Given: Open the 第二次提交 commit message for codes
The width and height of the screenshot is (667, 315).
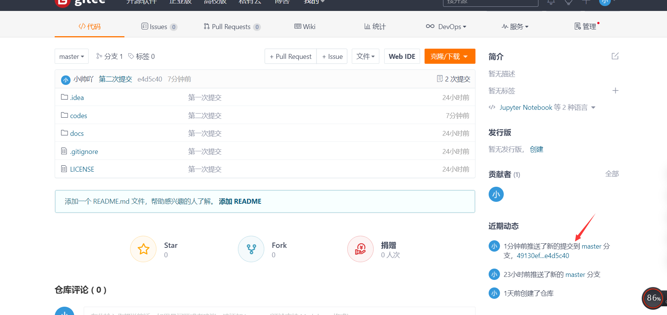Looking at the screenshot, I should tap(205, 116).
